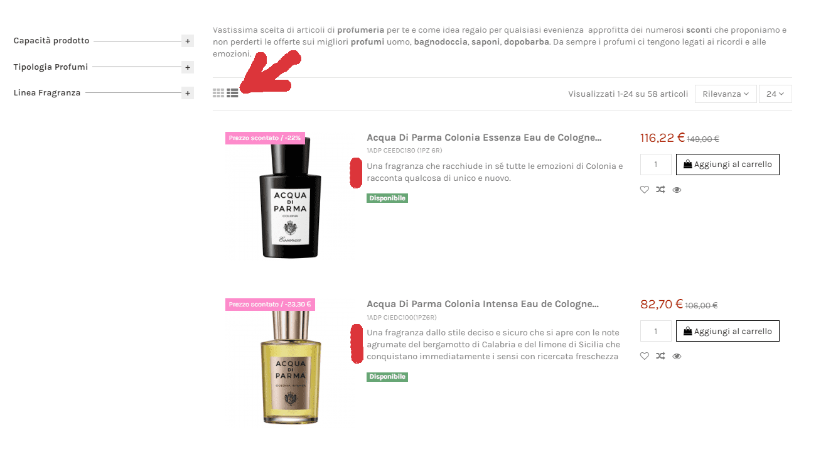Expand the Linea Fragranza filter
816x471 pixels.
click(187, 93)
